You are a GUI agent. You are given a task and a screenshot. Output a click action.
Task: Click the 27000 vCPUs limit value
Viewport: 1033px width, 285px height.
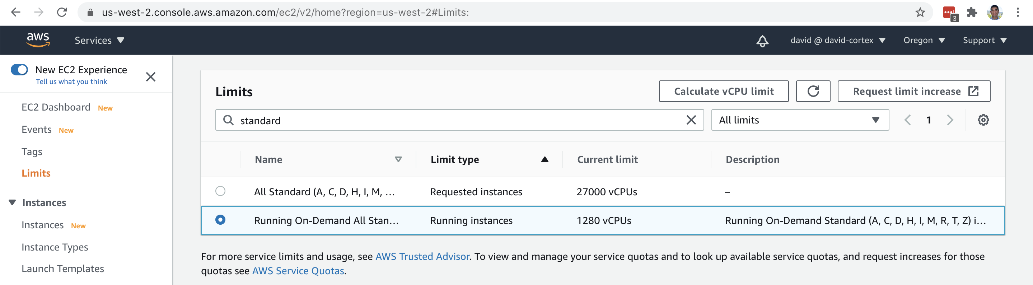point(607,192)
